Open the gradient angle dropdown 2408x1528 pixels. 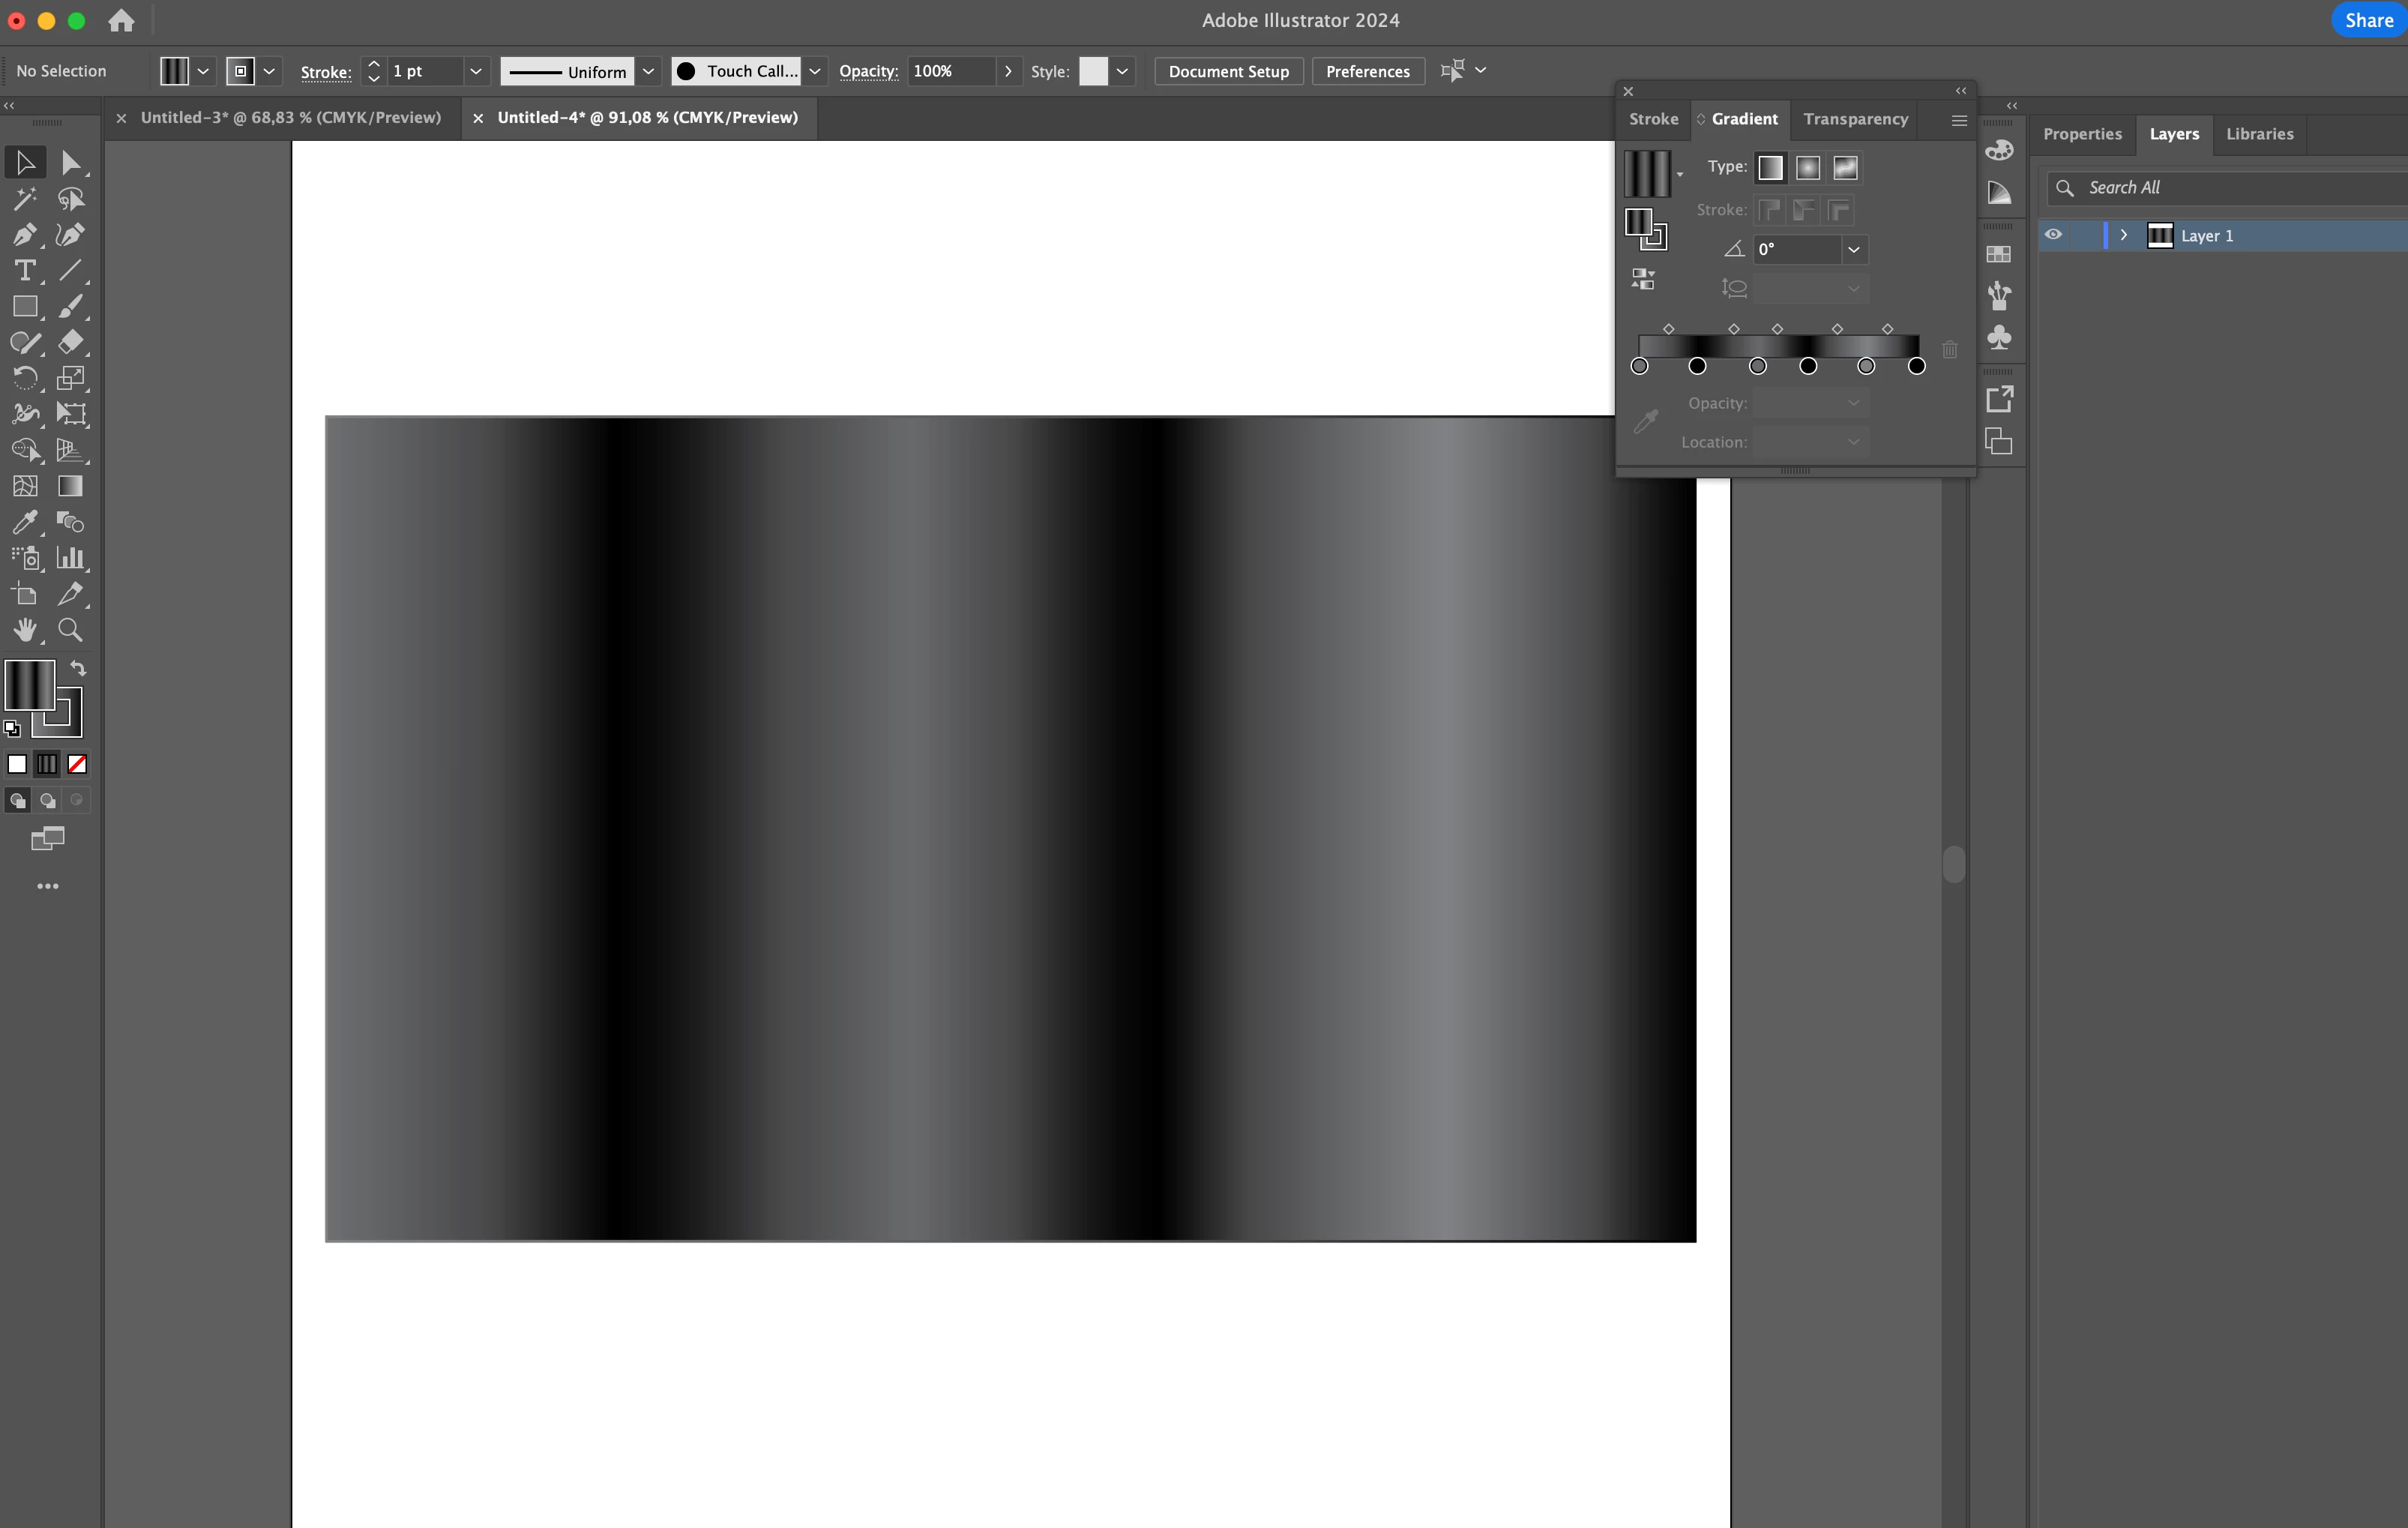point(1853,250)
